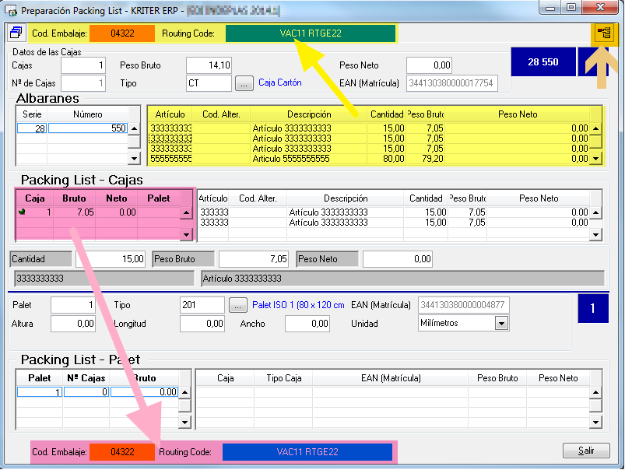Click the Nº de Cajas input field
Screen dimensions: 625x470
coord(83,83)
